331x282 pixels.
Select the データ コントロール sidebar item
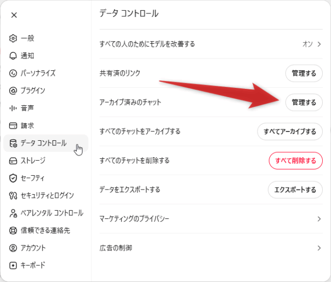[x=46, y=143]
